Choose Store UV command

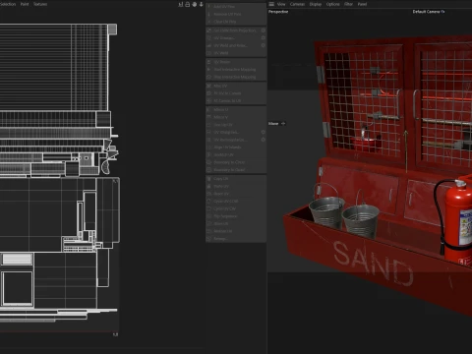236,223
